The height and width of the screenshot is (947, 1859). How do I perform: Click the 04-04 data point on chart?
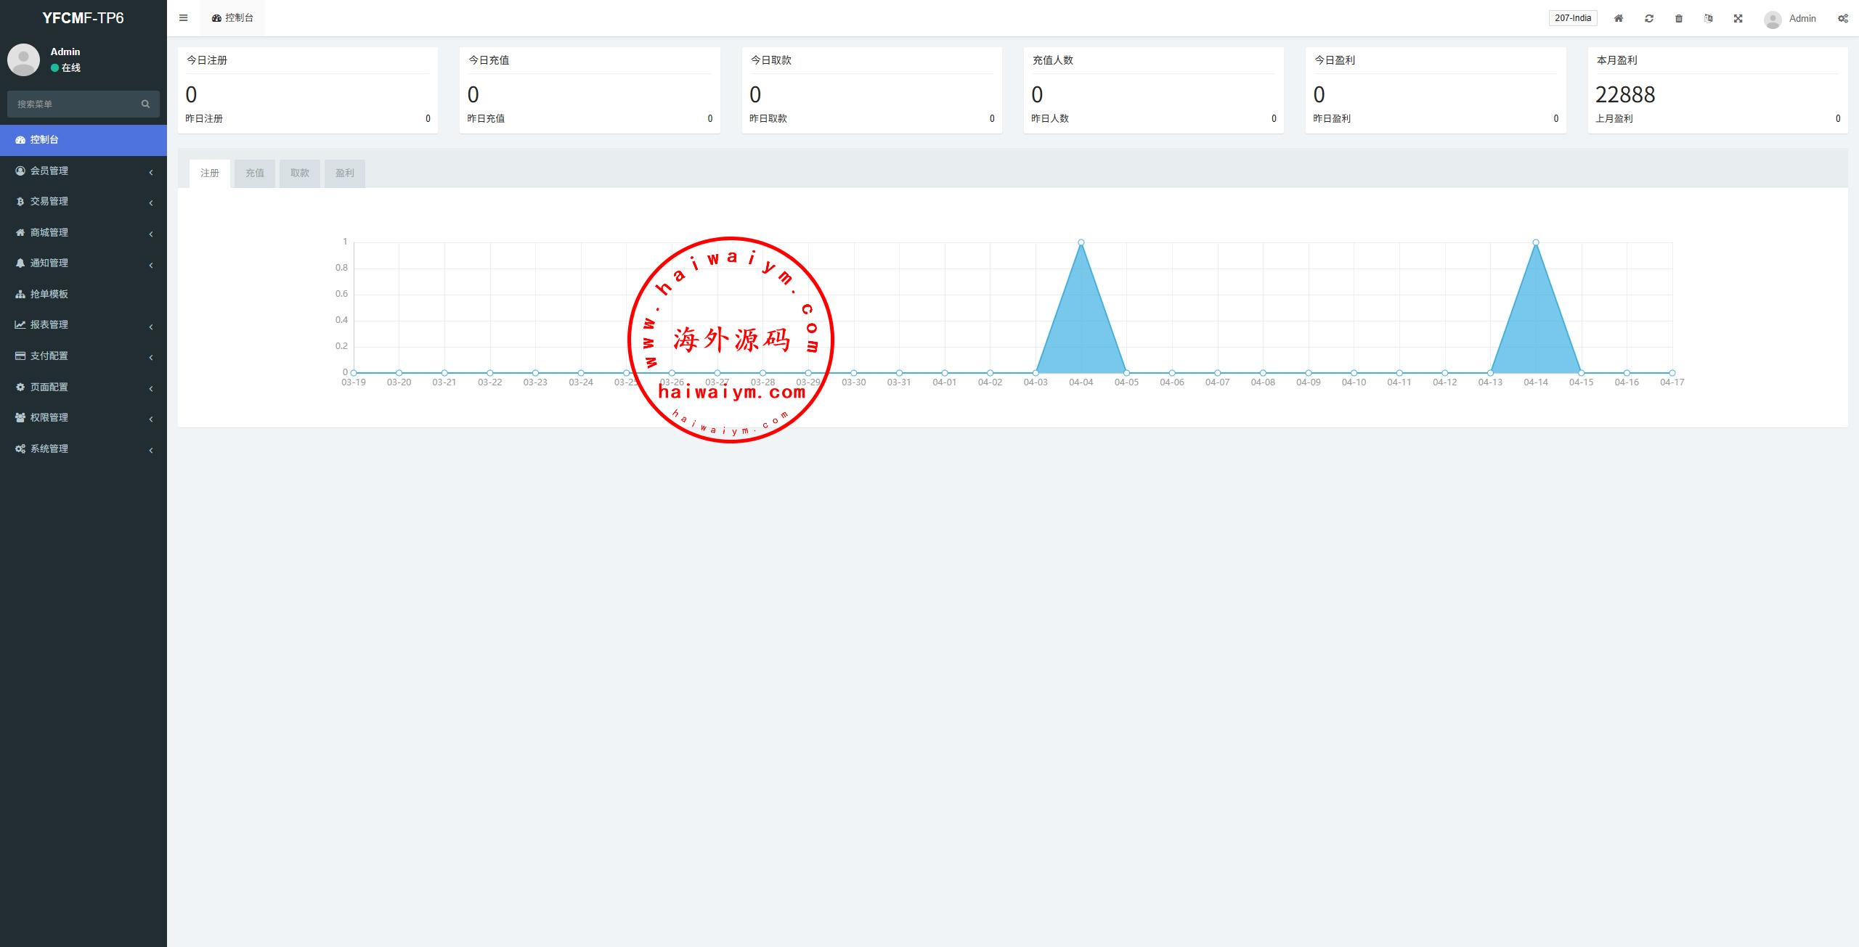(1081, 242)
